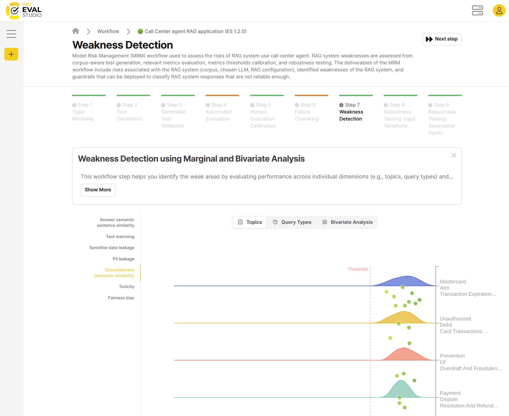The width and height of the screenshot is (509, 416).
Task: Click the grid icon beside Bivariate Analysis
Action: pyautogui.click(x=324, y=222)
